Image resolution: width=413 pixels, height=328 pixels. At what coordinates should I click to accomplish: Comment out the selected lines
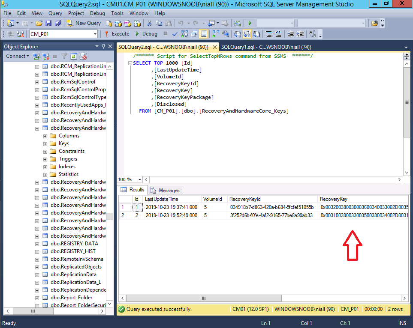[x=268, y=34]
